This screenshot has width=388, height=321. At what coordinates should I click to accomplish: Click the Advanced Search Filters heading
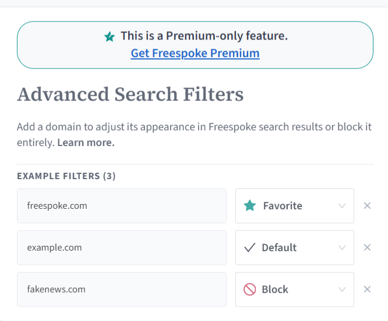(x=130, y=94)
